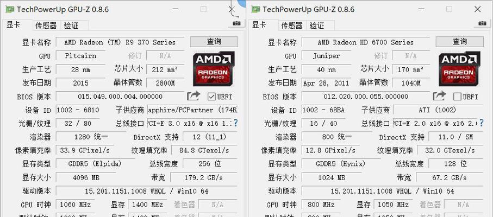Click the Apr 28, 2011 release date field
Viewport: 493px width, 217px height.
[x=326, y=83]
